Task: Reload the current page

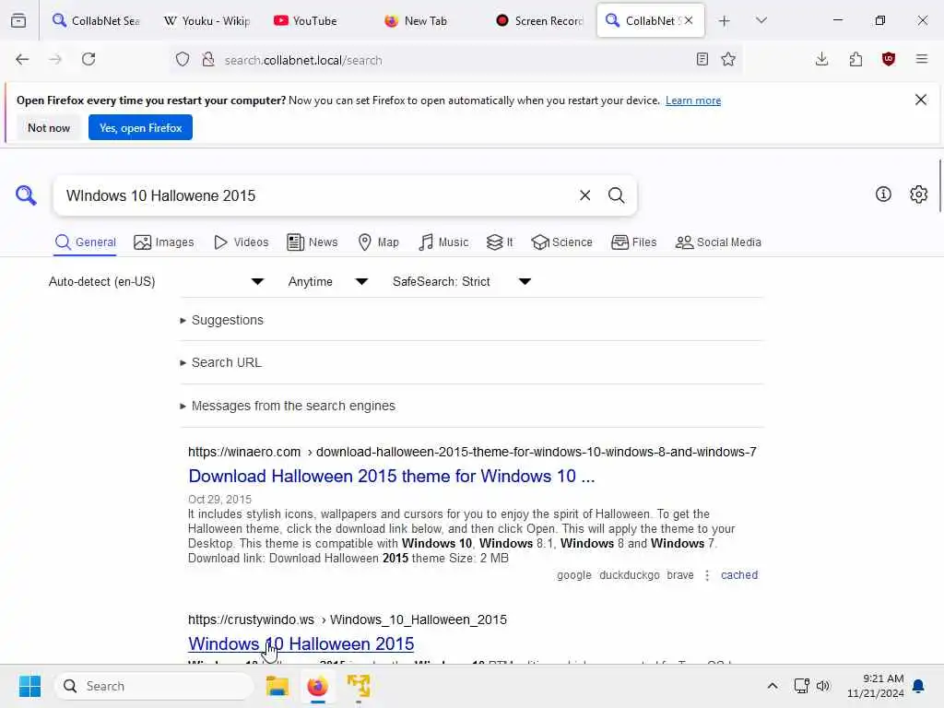Action: pyautogui.click(x=88, y=59)
